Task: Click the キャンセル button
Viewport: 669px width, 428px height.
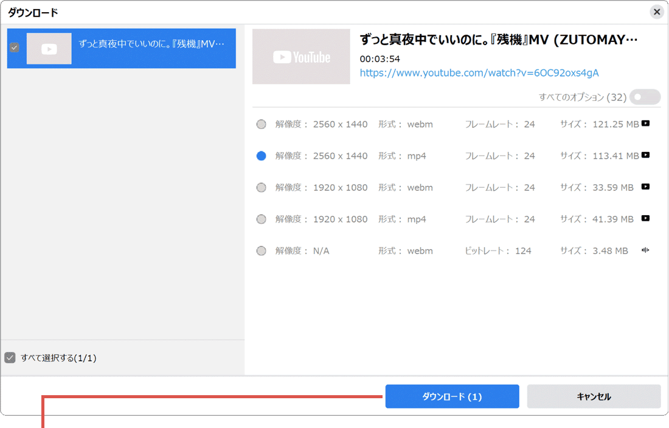Action: click(593, 396)
